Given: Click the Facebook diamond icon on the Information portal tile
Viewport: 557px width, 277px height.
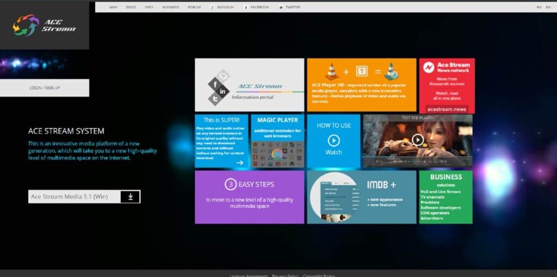Looking at the screenshot, I should coord(215,85).
